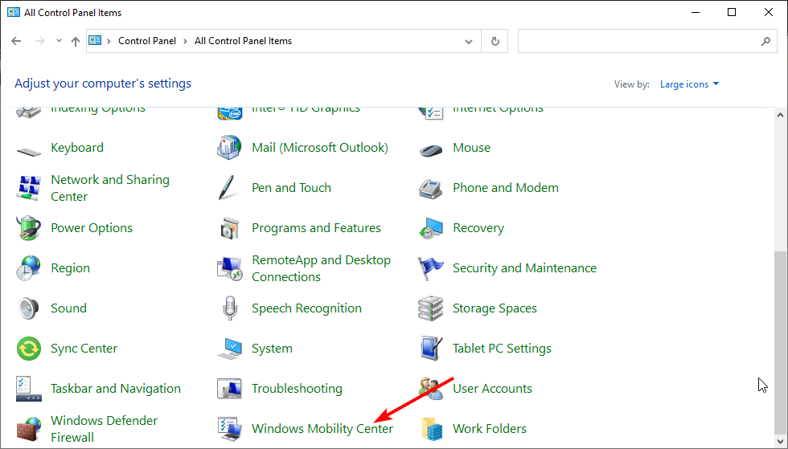This screenshot has height=449, width=788.
Task: Open the Storage Spaces icon
Action: (431, 308)
